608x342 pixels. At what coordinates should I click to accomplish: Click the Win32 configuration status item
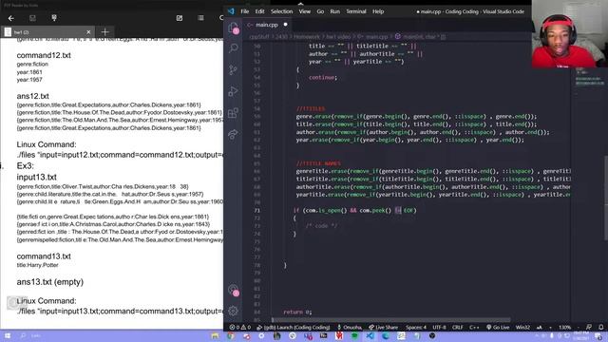[522, 327]
